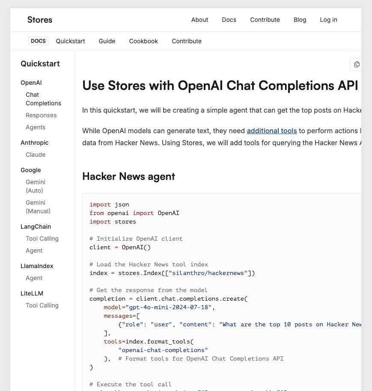
Task: Click the Anthropic sidebar section heading
Action: tap(34, 143)
